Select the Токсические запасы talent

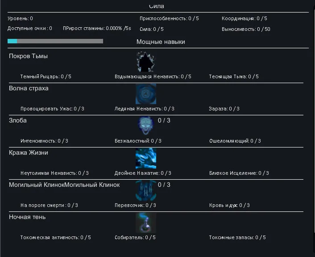click(237, 237)
